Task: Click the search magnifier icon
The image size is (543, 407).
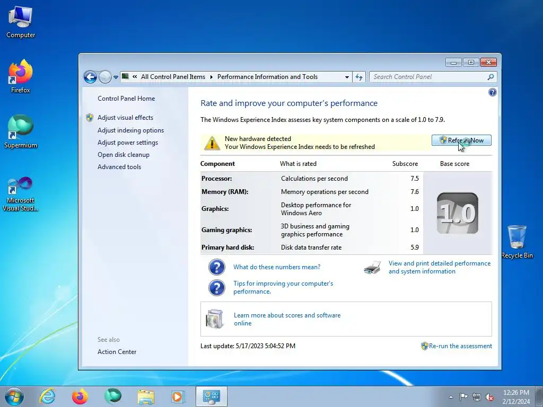Action: click(491, 77)
